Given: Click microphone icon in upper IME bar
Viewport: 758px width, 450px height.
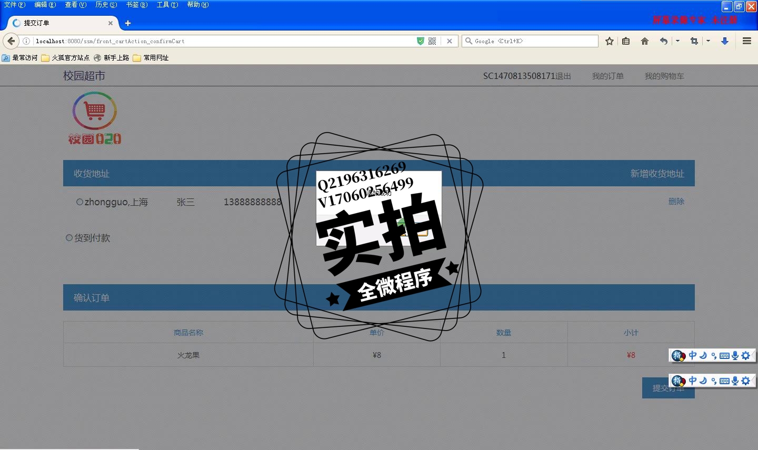Looking at the screenshot, I should 735,356.
